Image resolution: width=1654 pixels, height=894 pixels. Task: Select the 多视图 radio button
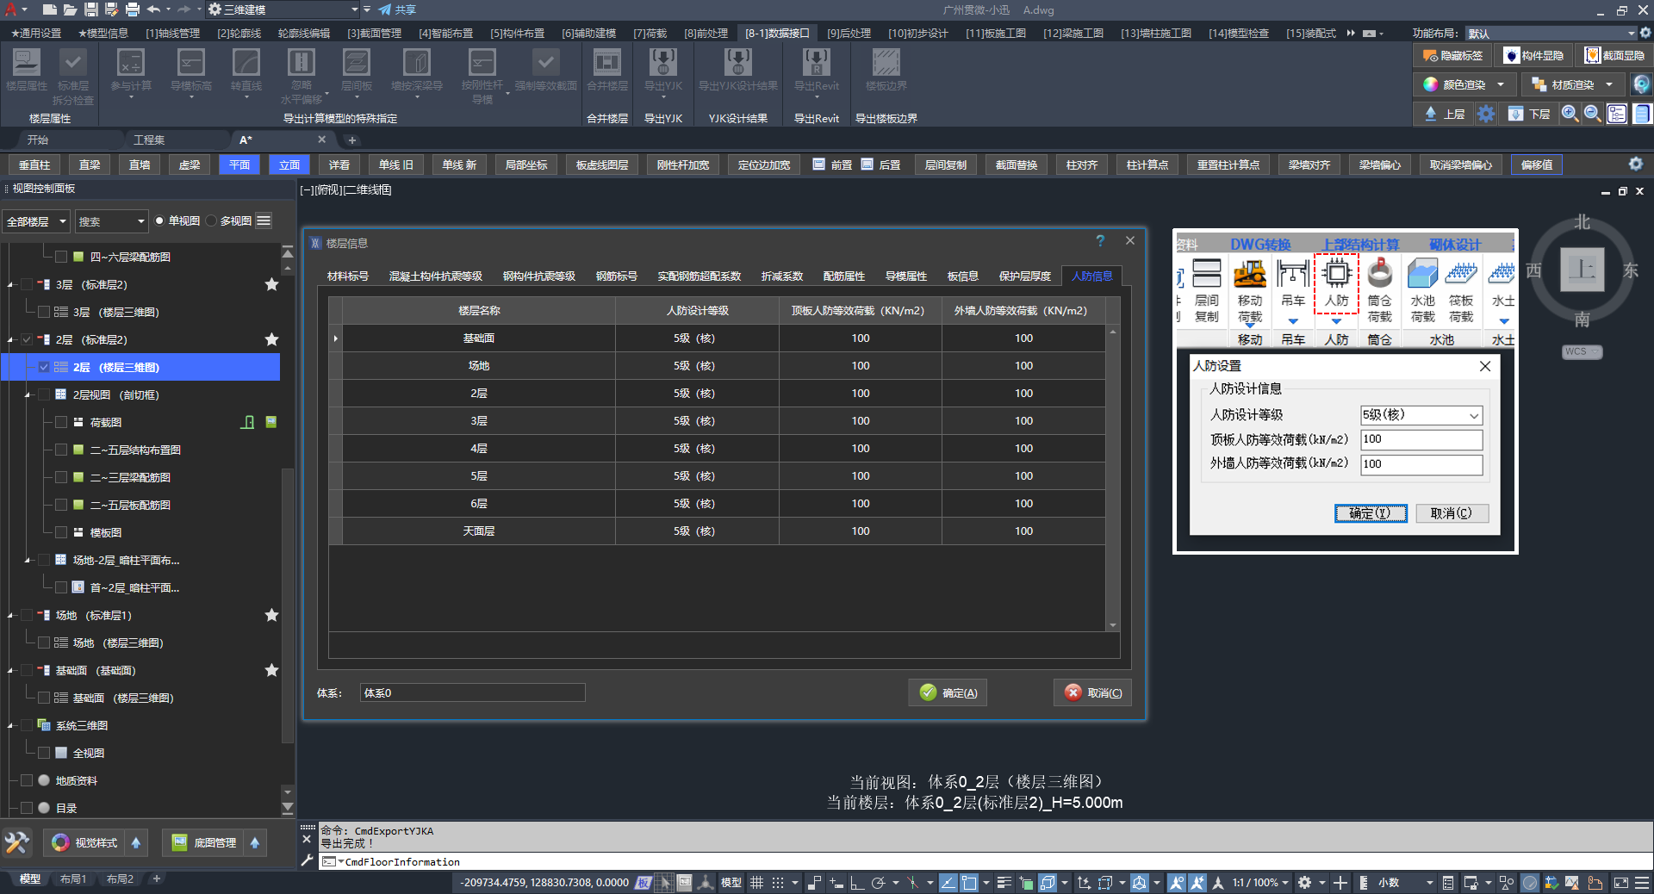212,221
